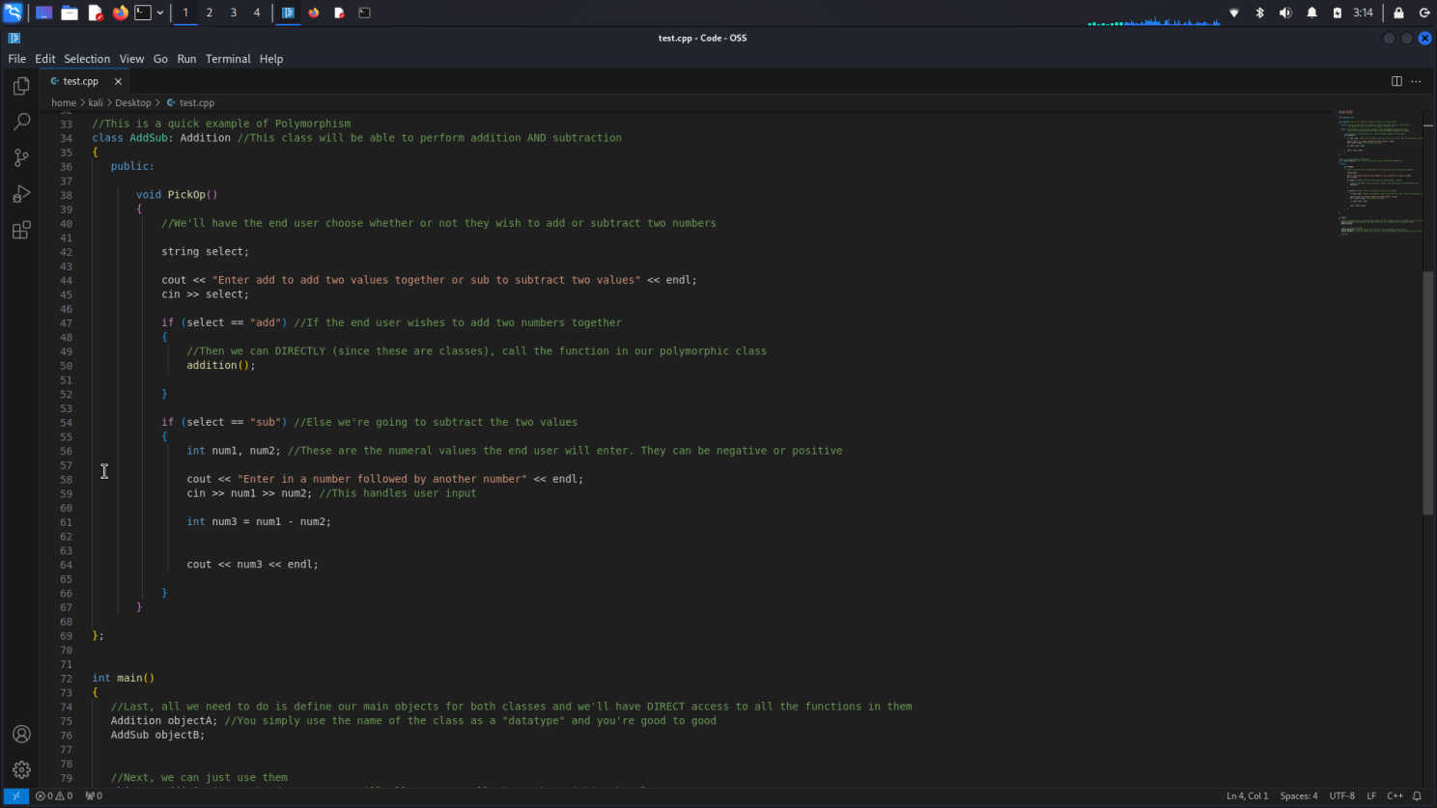Image resolution: width=1437 pixels, height=808 pixels.
Task: Click line number 72 in gutter
Action: [x=66, y=679]
